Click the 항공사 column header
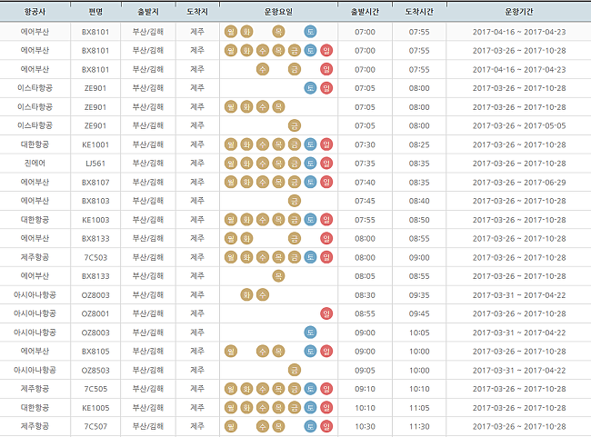Viewport: 591px width, 437px height. [35, 12]
